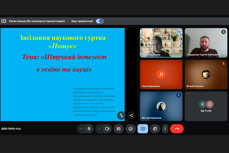Click the slide subtitle «Пошук»

click(x=62, y=46)
